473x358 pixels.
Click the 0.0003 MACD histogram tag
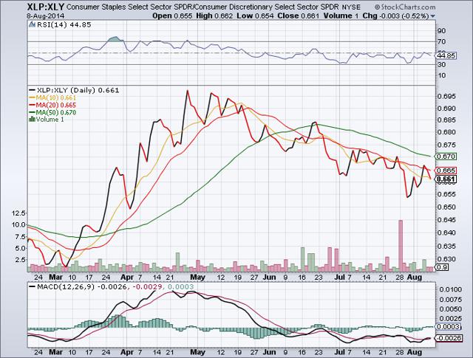point(448,327)
